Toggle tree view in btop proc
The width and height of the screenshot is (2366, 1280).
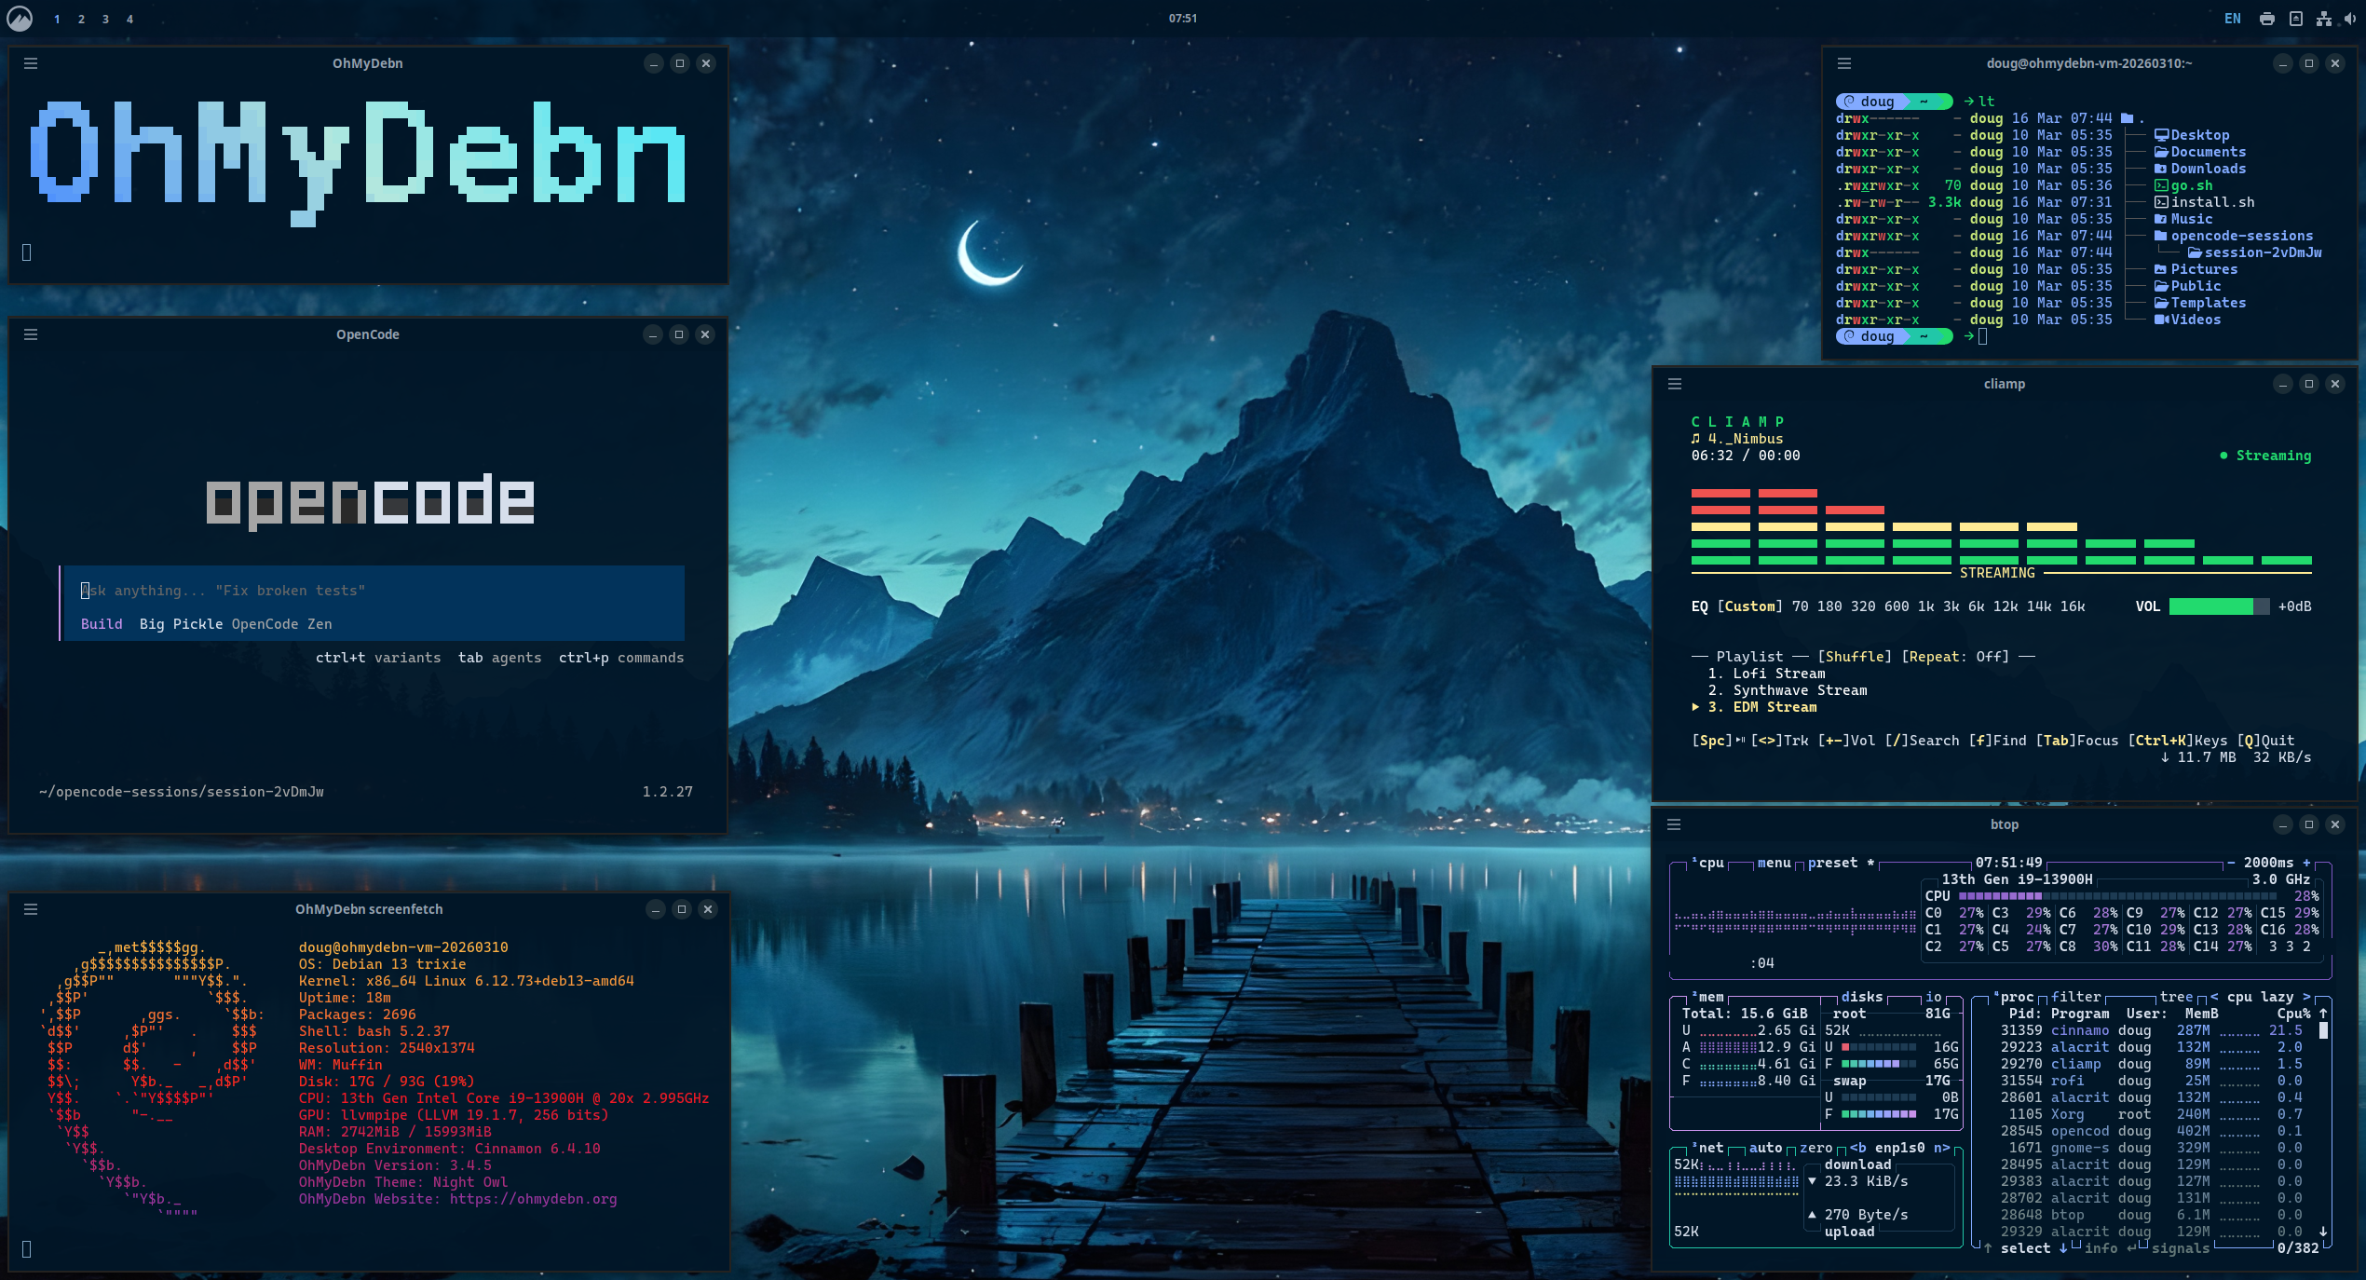pos(2175,997)
